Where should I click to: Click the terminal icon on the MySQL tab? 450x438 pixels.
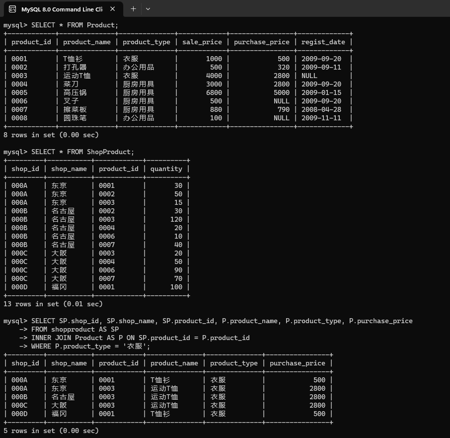point(11,9)
